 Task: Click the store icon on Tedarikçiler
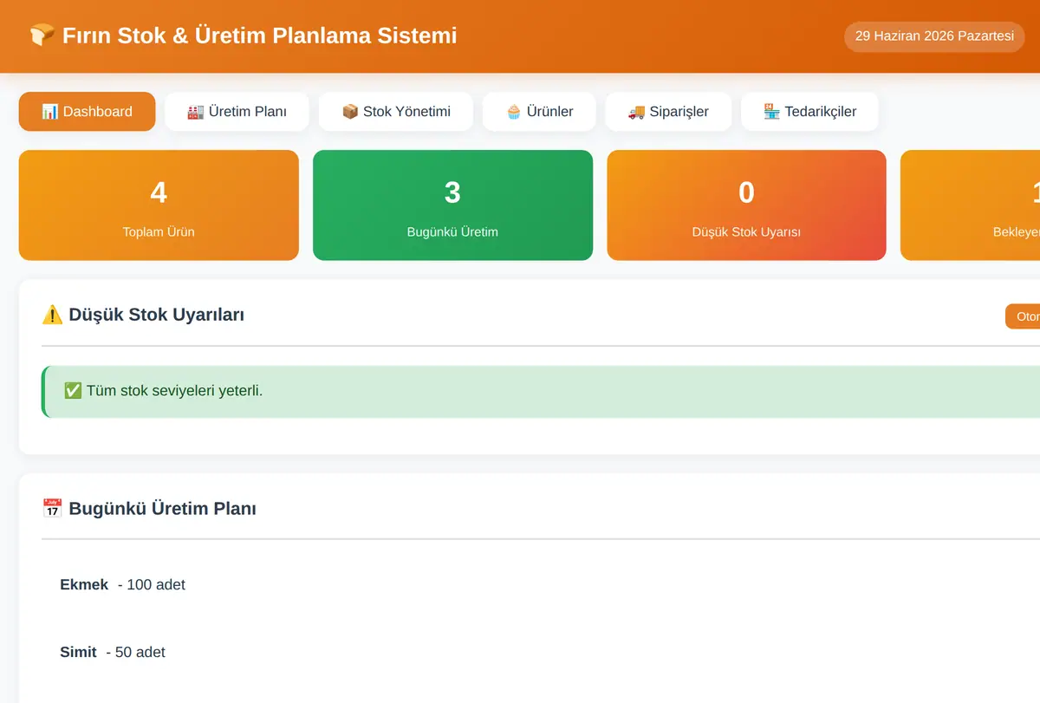click(772, 112)
